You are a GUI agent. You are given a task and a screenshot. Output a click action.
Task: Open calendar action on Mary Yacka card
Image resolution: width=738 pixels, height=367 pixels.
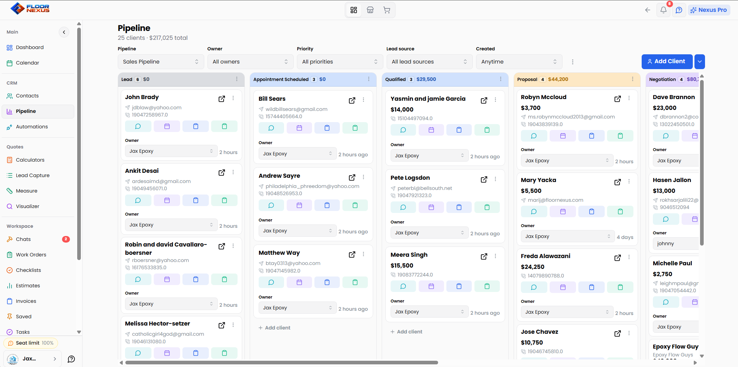(563, 212)
